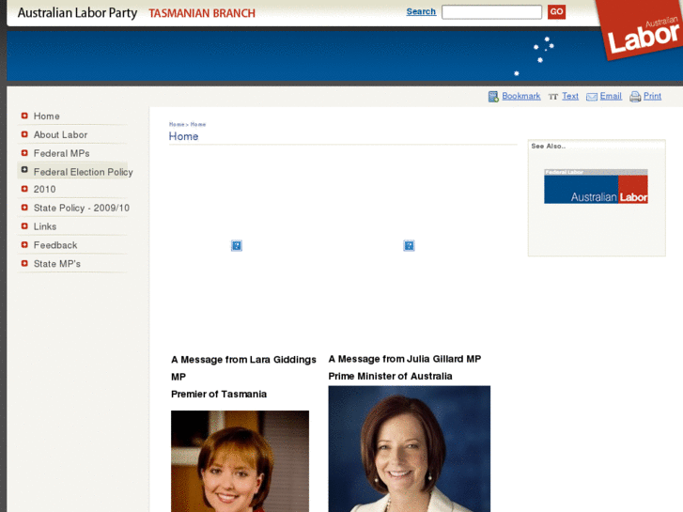Click the Print printer icon
Image resolution: width=683 pixels, height=512 pixels.
[635, 97]
